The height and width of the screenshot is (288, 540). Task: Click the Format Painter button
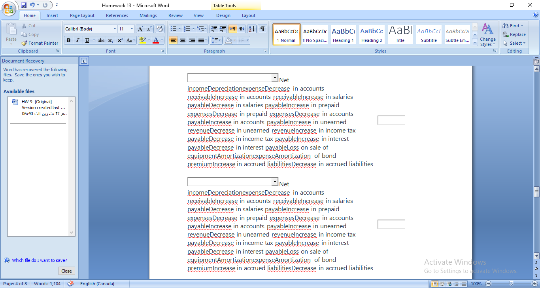click(40, 43)
